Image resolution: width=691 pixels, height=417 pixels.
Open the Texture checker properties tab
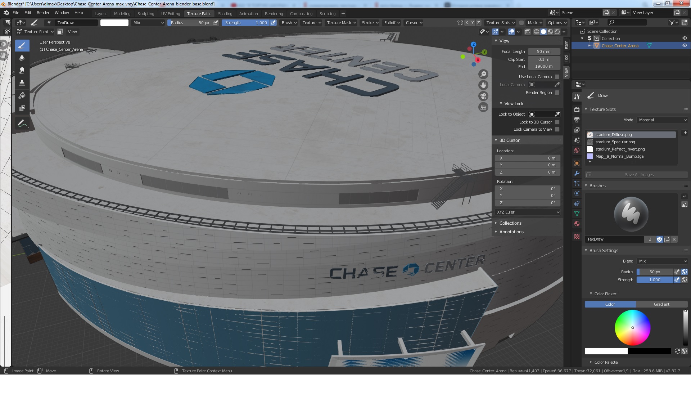point(577,237)
